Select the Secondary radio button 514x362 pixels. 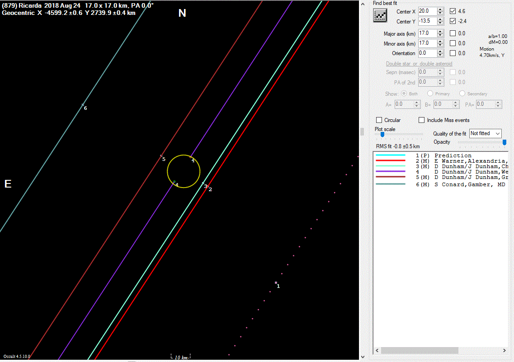pyautogui.click(x=462, y=94)
